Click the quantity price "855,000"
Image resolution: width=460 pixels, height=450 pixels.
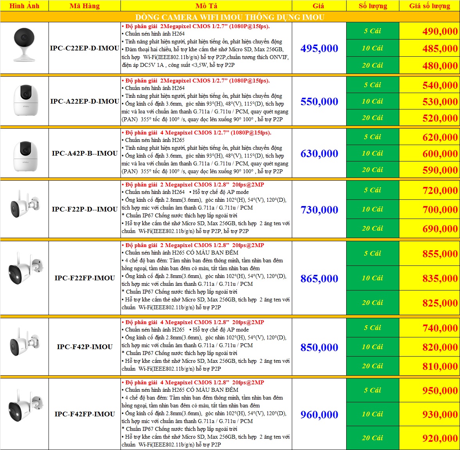click(x=440, y=254)
